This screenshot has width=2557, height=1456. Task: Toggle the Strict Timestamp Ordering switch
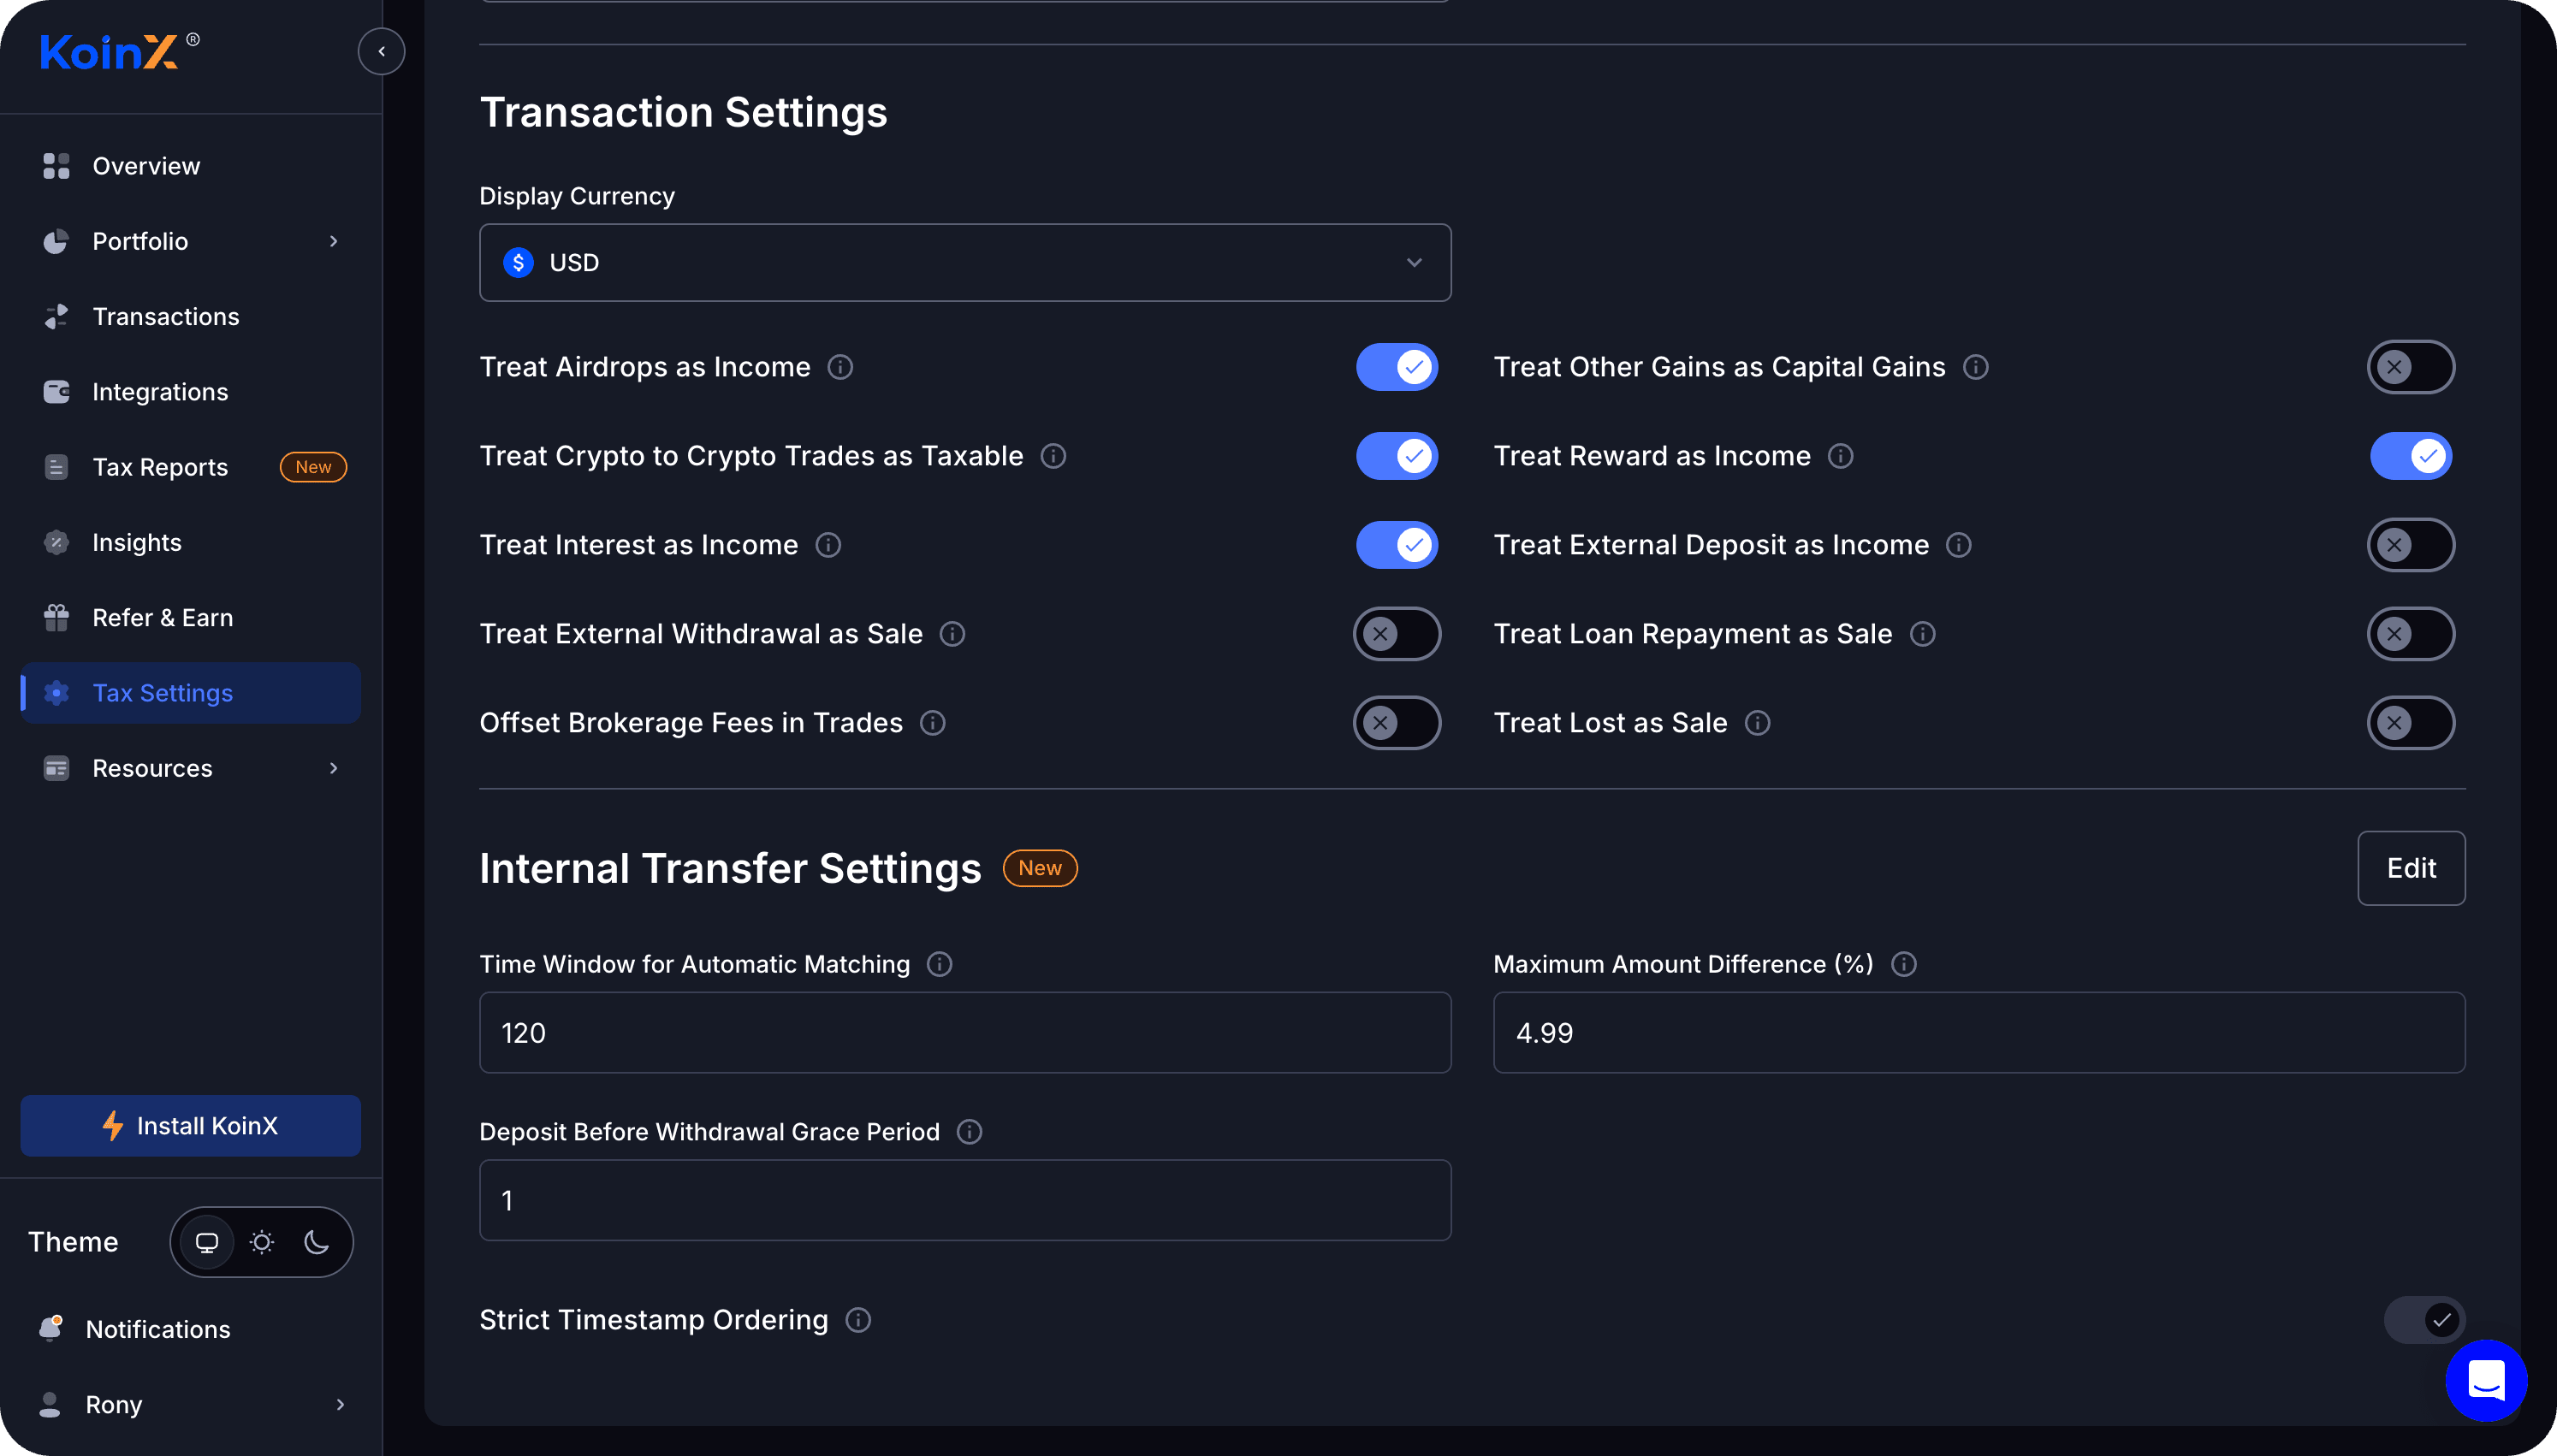point(2424,1320)
